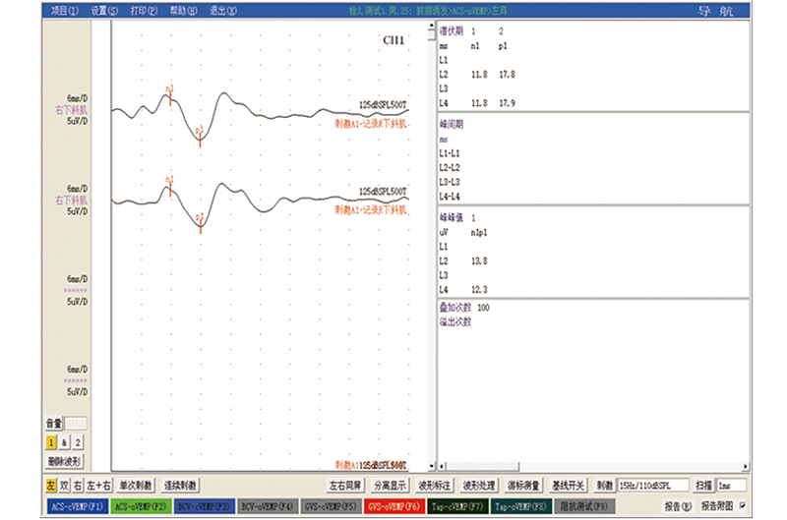Screen dimensions: 787x520
Task: Adjust the 音量 volume slider
Action: pos(75,423)
